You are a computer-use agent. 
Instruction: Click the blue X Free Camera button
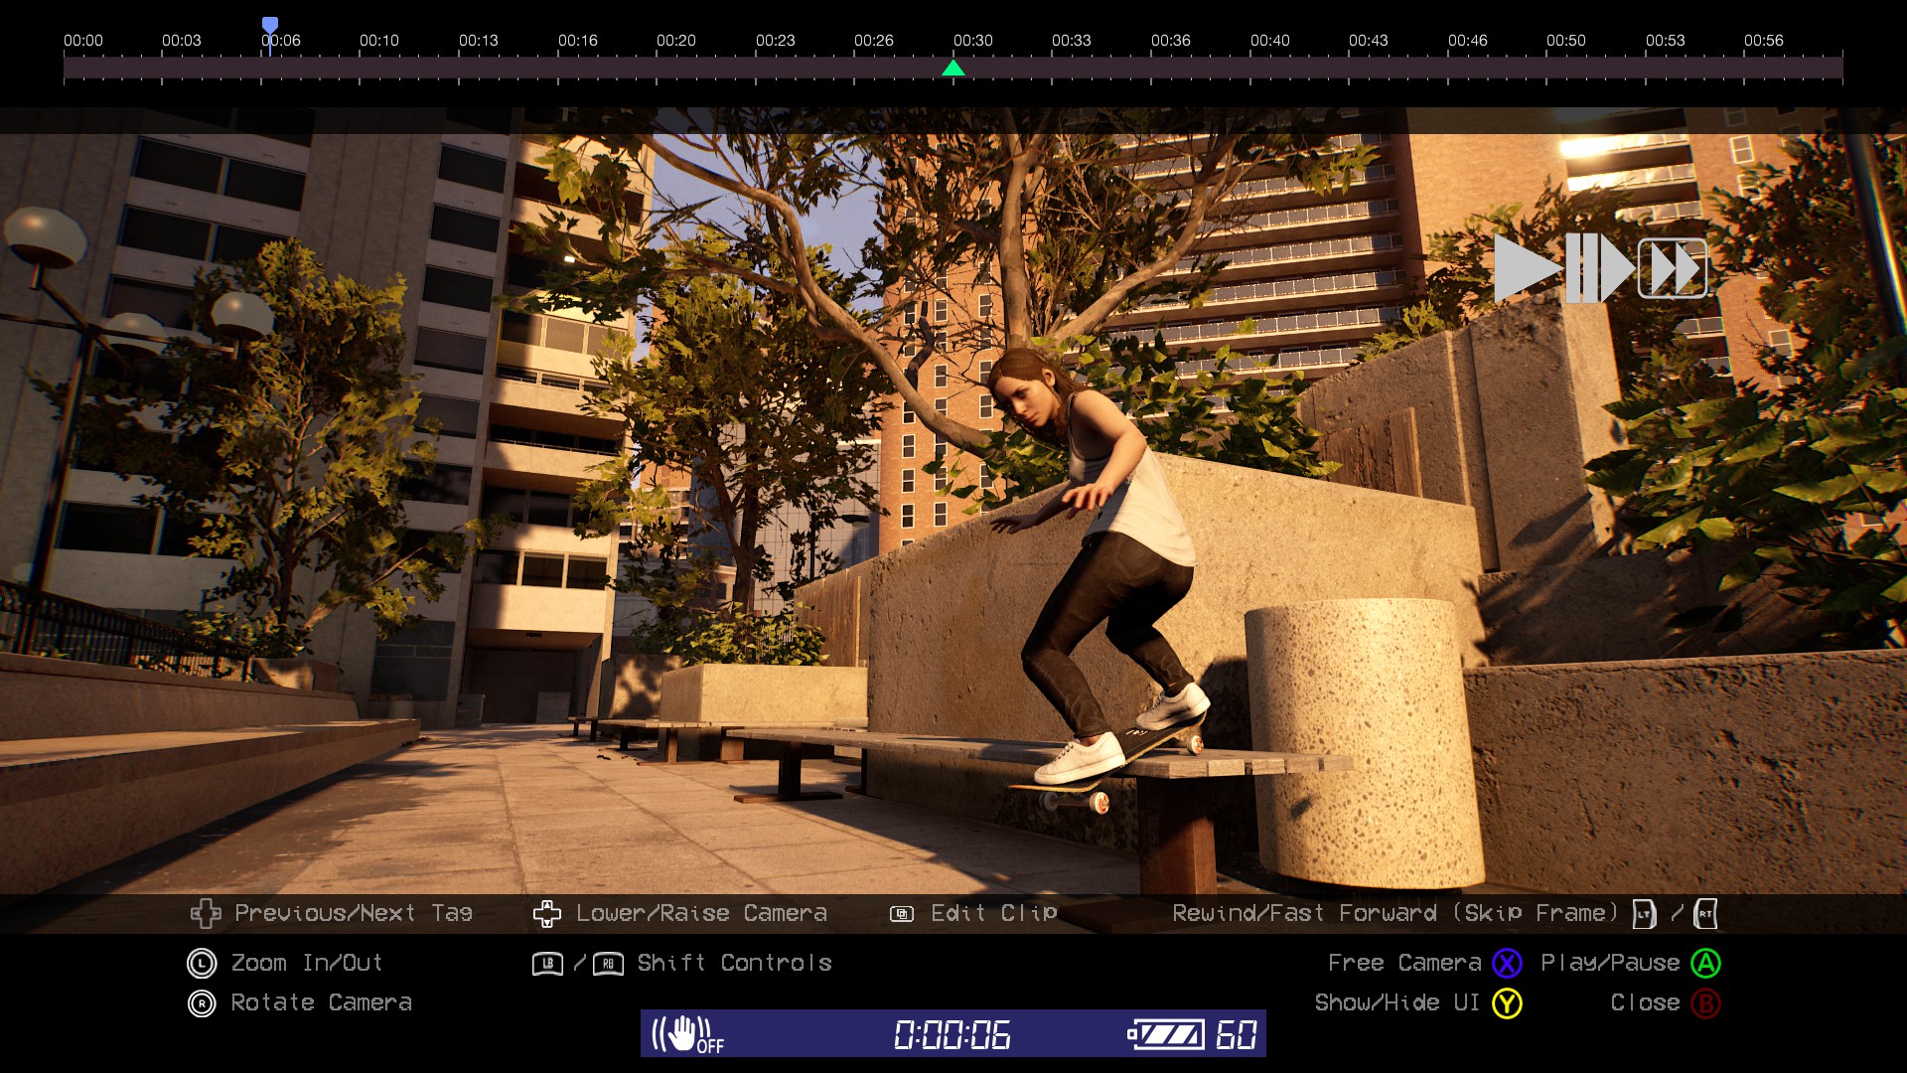[x=1507, y=963]
